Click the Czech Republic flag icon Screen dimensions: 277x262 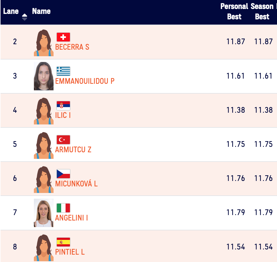(x=63, y=174)
